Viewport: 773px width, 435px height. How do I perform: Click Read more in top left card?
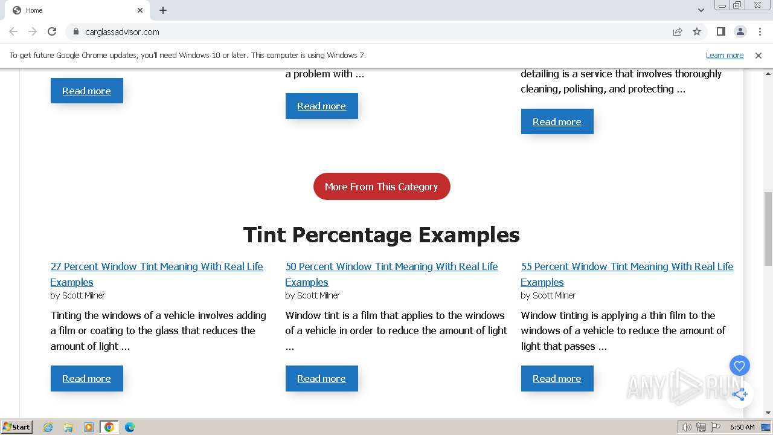86,91
